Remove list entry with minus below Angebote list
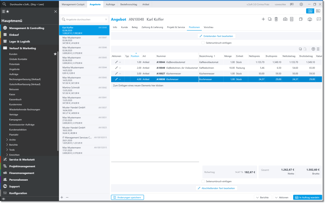The image size is (325, 203). click(67, 197)
